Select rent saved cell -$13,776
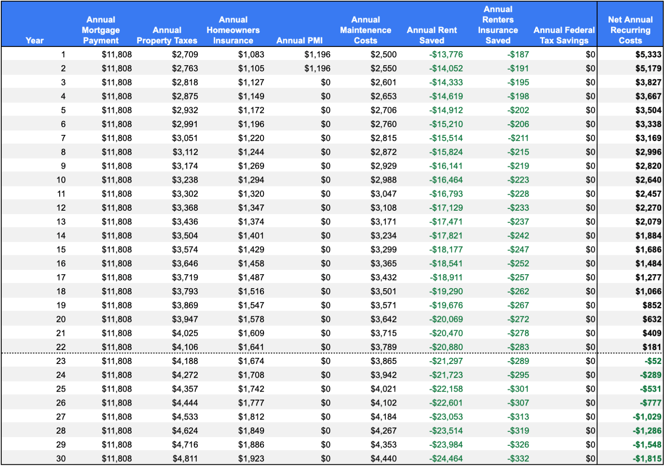The image size is (665, 466). click(446, 55)
